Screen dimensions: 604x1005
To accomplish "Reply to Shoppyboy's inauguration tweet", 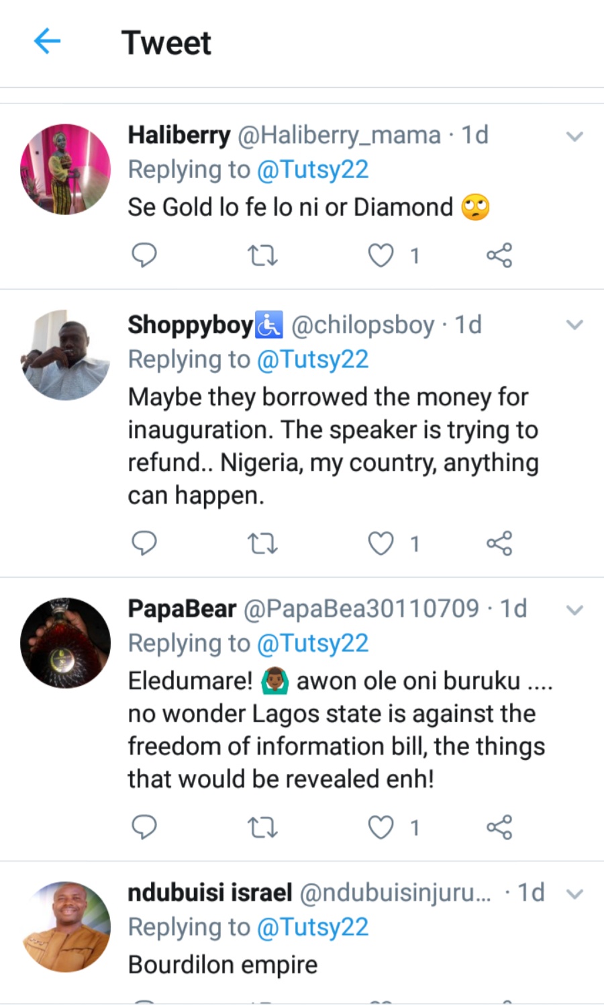I will [144, 543].
